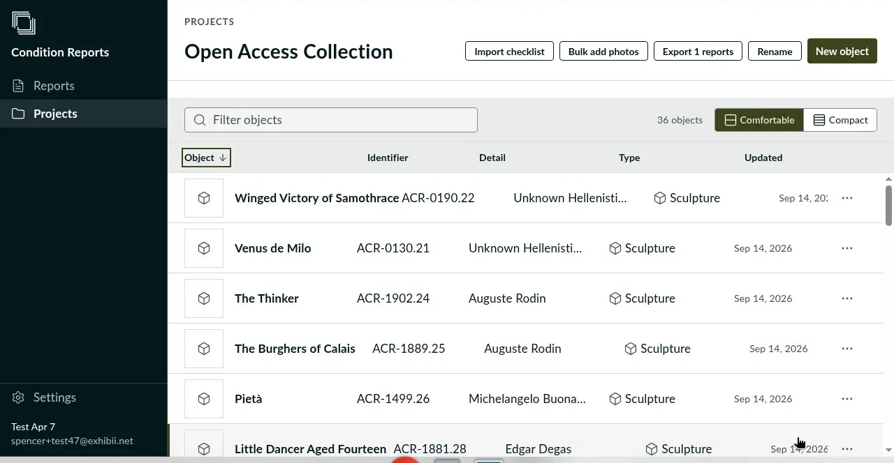Screen dimensions: 894x463
Task: Click the Projects folder icon
Action: pyautogui.click(x=18, y=114)
